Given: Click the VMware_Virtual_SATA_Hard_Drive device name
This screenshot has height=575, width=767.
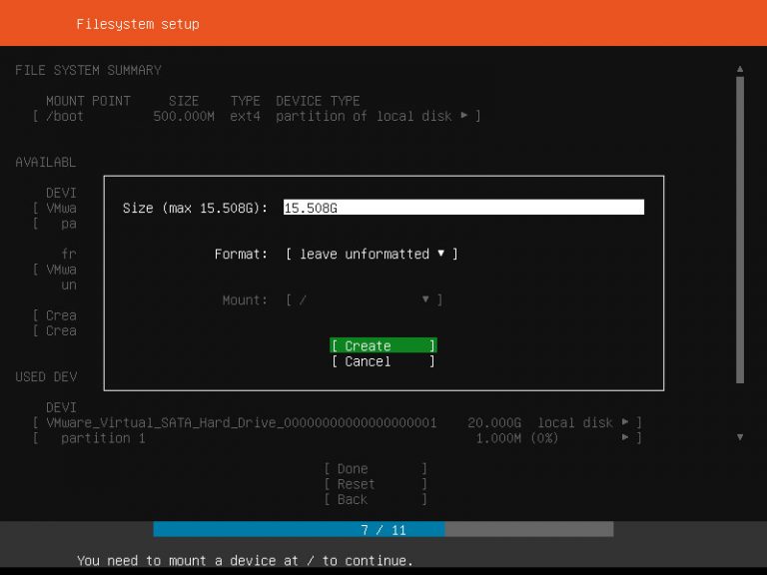Looking at the screenshot, I should tap(241, 422).
